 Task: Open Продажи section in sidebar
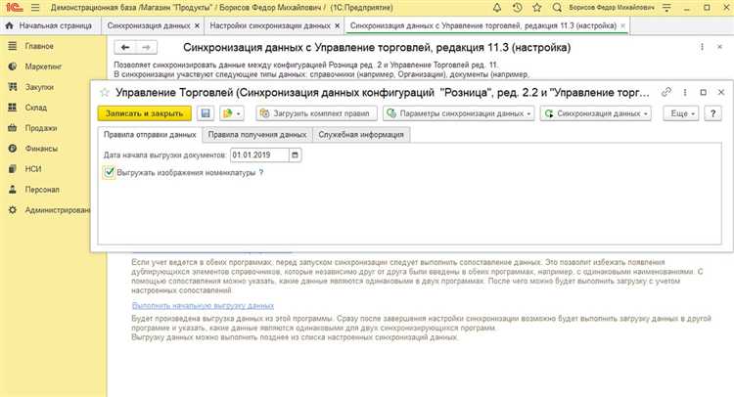click(x=41, y=128)
